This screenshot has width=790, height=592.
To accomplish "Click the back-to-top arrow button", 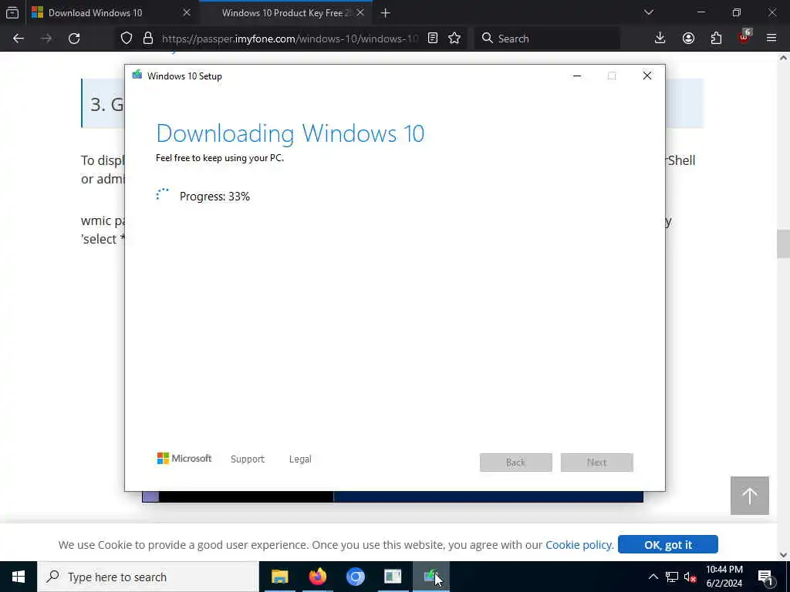I will pyautogui.click(x=750, y=496).
